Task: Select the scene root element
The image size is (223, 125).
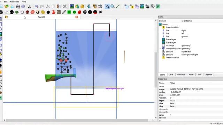Action: [x=165, y=24]
